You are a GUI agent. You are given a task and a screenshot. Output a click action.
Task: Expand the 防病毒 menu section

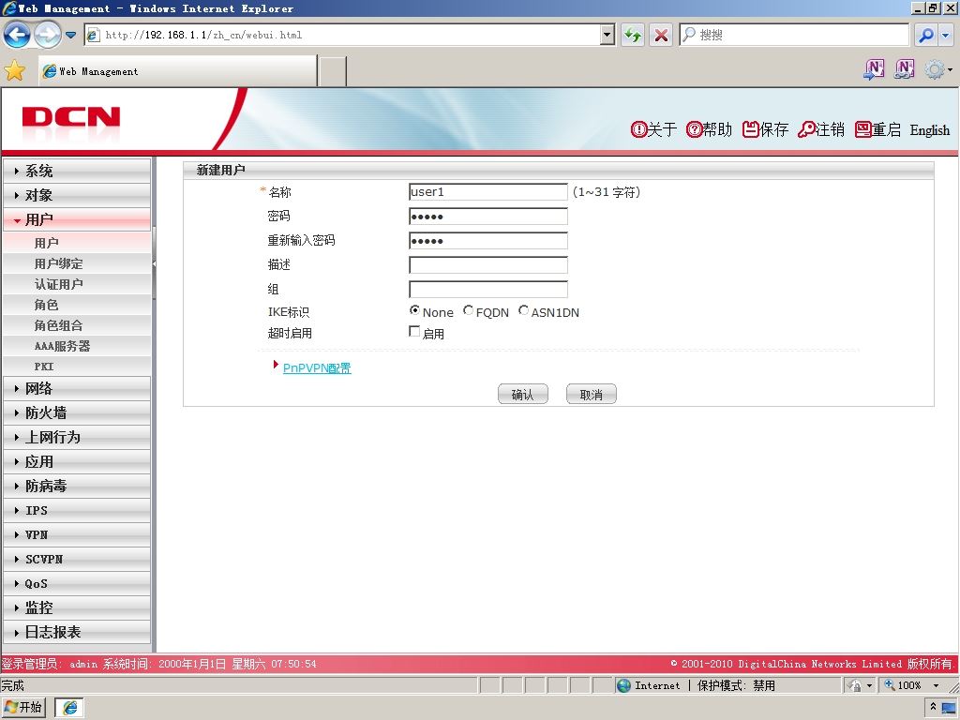[77, 487]
